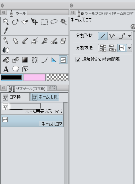Choose the pink sub color swatch

pyautogui.click(x=35, y=77)
